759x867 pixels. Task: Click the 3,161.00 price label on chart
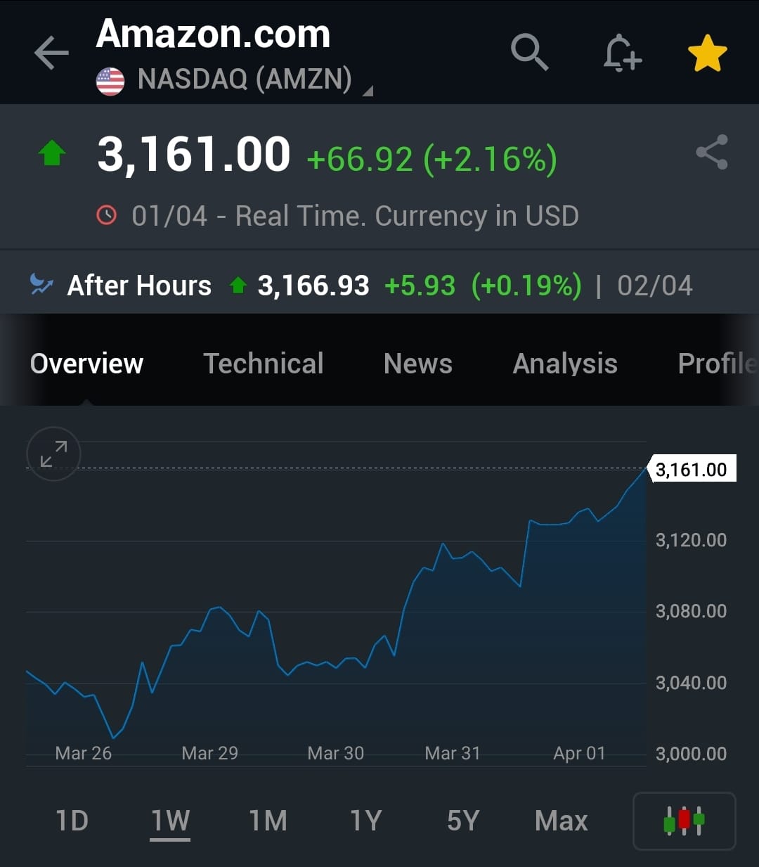[692, 469]
